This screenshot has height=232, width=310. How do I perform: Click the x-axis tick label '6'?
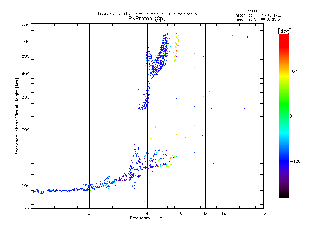point(181,213)
